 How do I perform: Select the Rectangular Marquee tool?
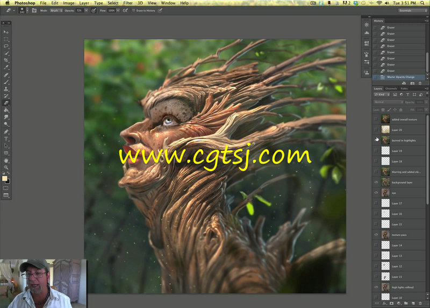(6, 39)
